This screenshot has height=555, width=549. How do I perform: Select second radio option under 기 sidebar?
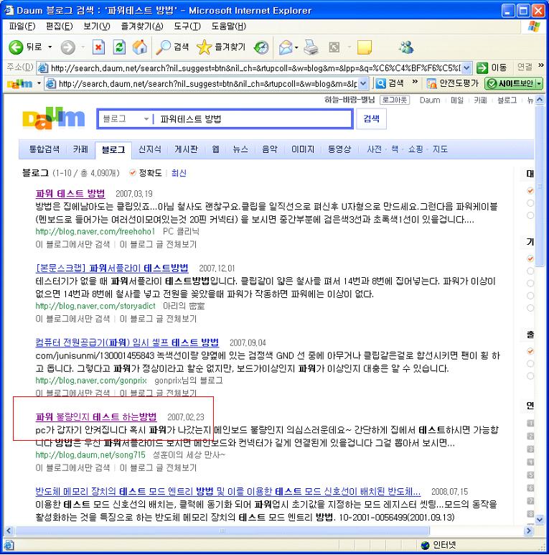pos(530,271)
